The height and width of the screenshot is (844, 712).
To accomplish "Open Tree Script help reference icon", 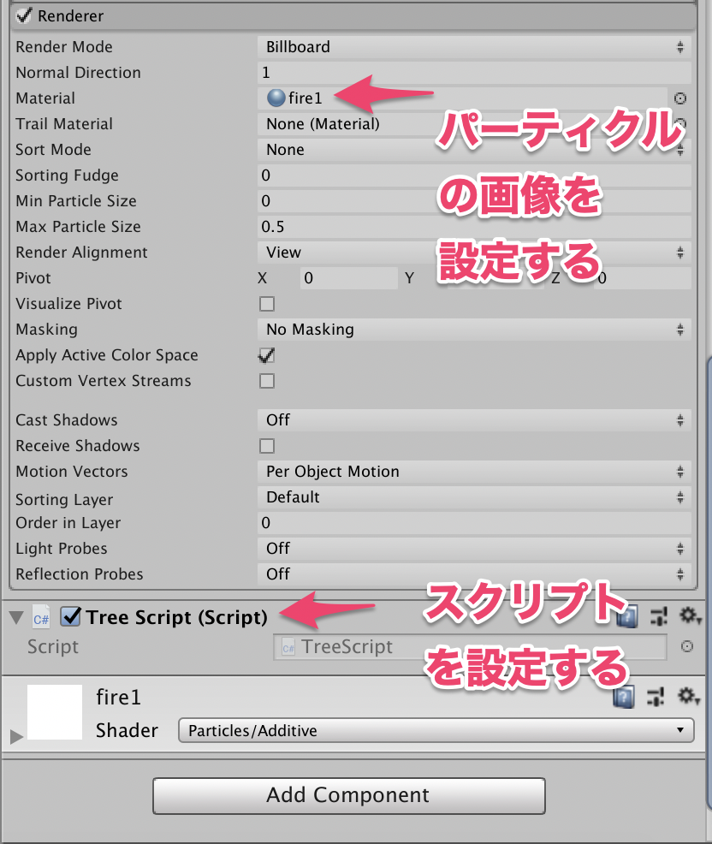I will 627,617.
